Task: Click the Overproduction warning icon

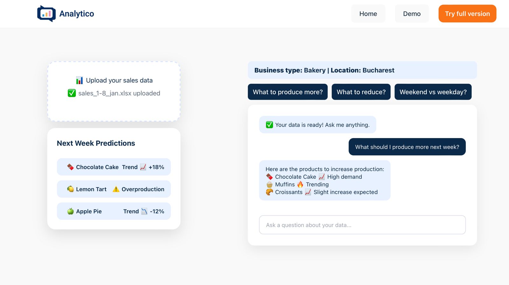Action: pyautogui.click(x=116, y=189)
